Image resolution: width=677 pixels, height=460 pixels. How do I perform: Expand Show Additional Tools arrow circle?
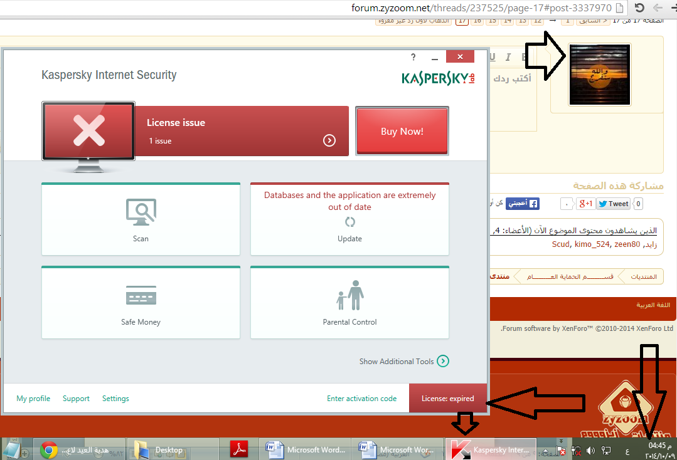click(443, 361)
